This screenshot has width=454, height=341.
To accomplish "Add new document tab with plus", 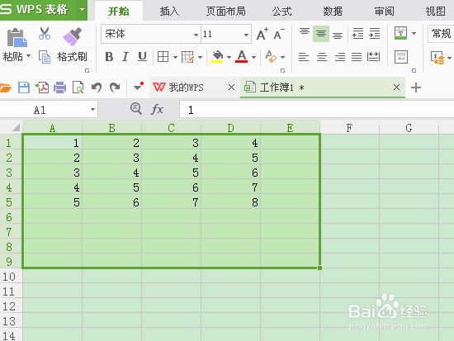I will pyautogui.click(x=416, y=88).
